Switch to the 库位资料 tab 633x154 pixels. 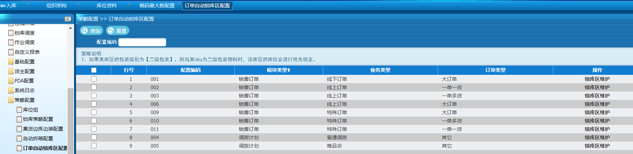107,6
